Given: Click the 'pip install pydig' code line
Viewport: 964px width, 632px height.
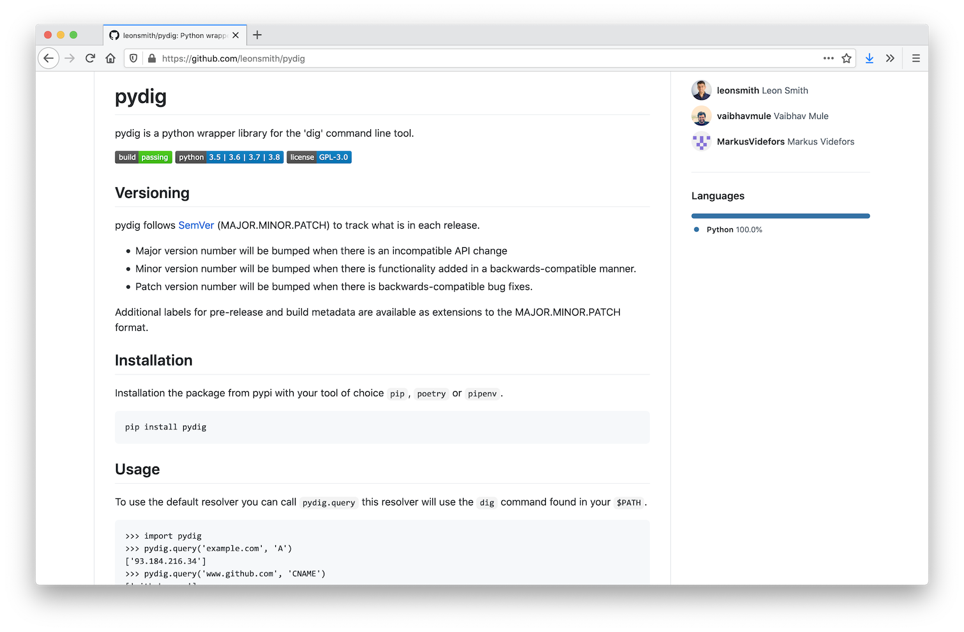Looking at the screenshot, I should [166, 427].
